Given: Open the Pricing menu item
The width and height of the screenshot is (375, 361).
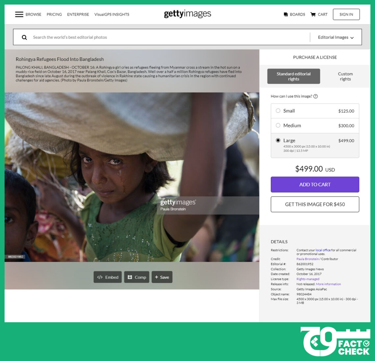Looking at the screenshot, I should [x=54, y=14].
